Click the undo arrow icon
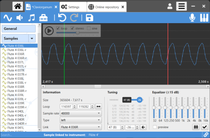The height and width of the screenshot is (138, 210). [x=62, y=17]
